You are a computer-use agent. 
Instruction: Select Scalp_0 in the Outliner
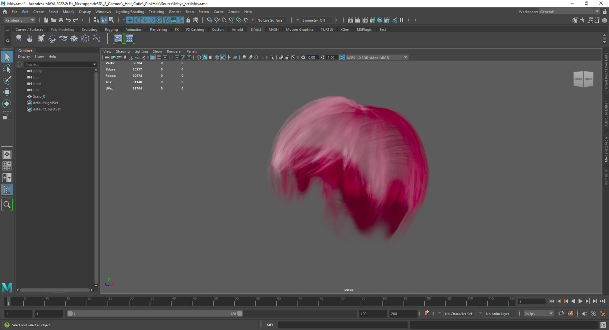tap(39, 96)
